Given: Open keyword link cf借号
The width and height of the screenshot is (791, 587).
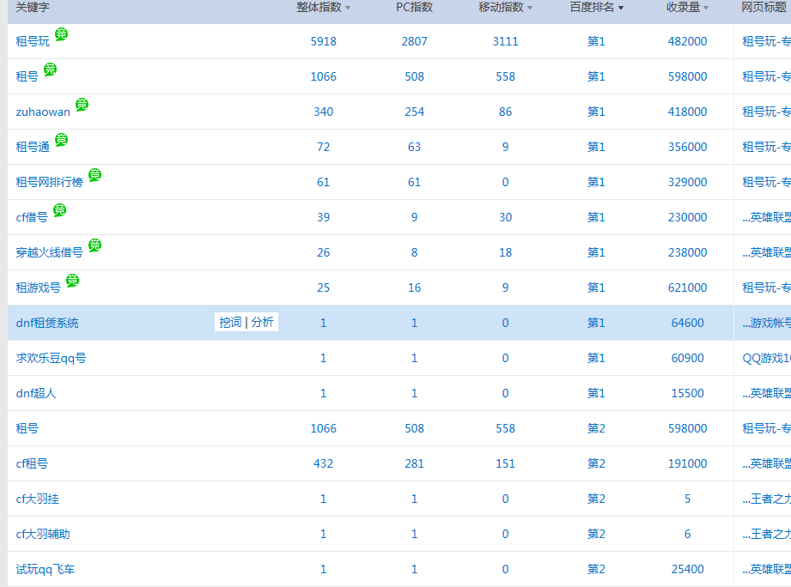Looking at the screenshot, I should [32, 217].
